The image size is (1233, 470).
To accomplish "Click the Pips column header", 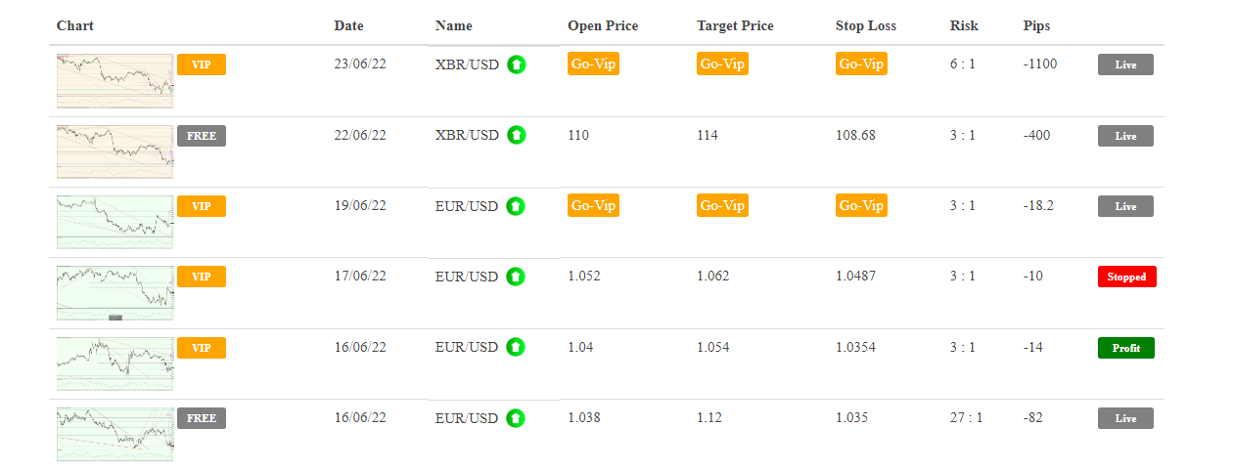I will click(x=1036, y=25).
